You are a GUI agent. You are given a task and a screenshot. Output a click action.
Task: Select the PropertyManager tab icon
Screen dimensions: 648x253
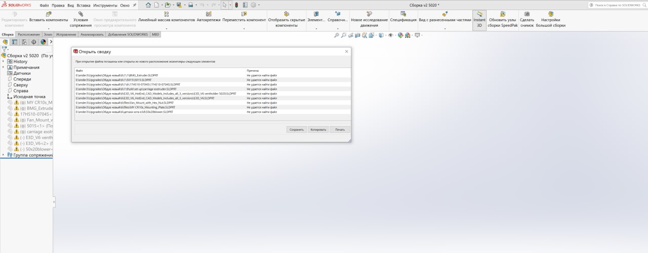point(15,42)
